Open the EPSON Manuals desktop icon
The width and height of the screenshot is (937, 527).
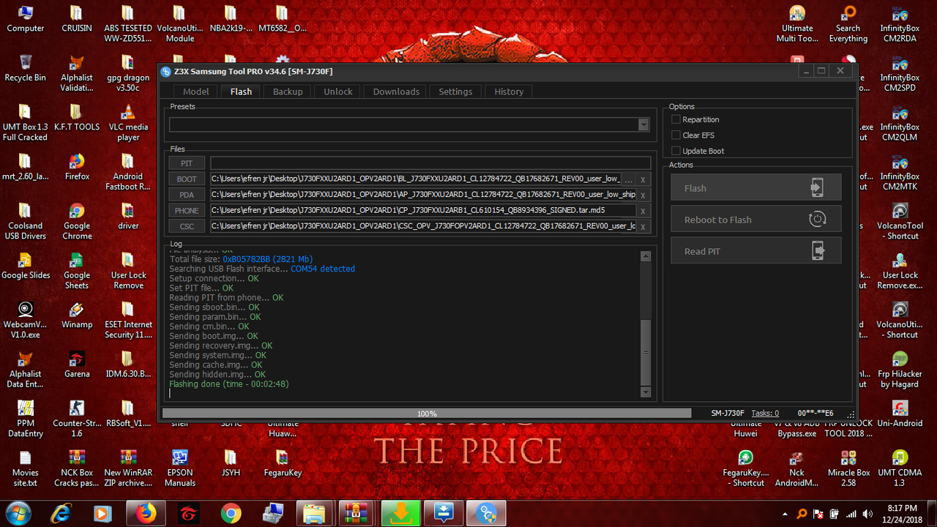pos(180,468)
